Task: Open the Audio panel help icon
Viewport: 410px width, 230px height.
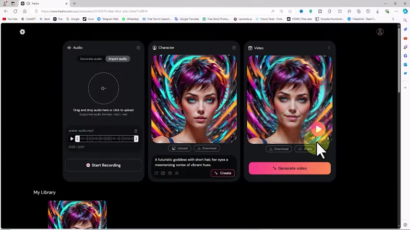Action: [x=138, y=48]
